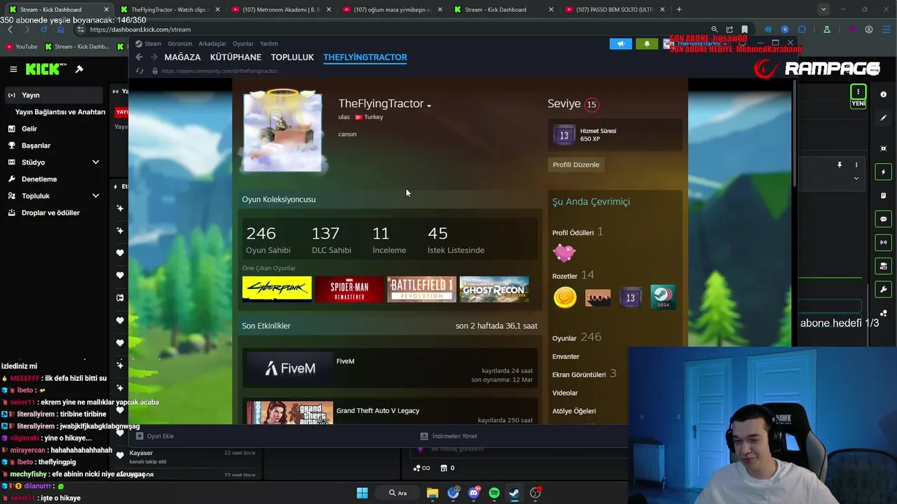Open Spotify from the taskbar
The width and height of the screenshot is (897, 504).
494,493
